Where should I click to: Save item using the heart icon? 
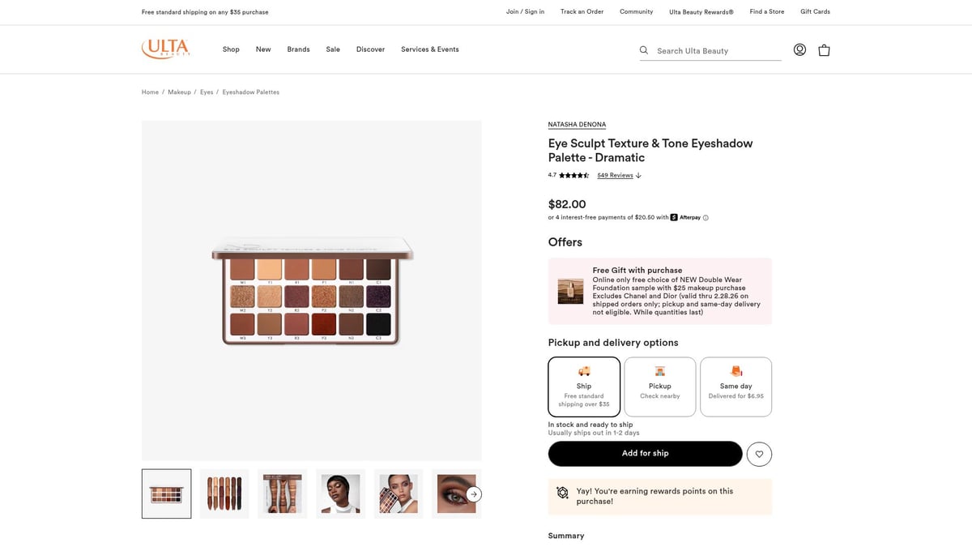pyautogui.click(x=759, y=454)
